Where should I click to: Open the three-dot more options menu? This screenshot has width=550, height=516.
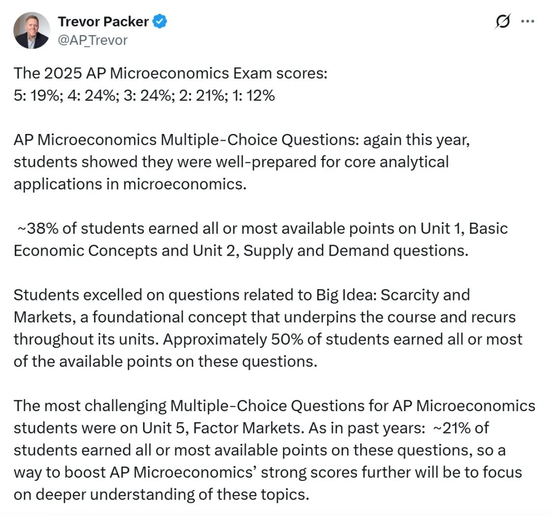(x=528, y=21)
